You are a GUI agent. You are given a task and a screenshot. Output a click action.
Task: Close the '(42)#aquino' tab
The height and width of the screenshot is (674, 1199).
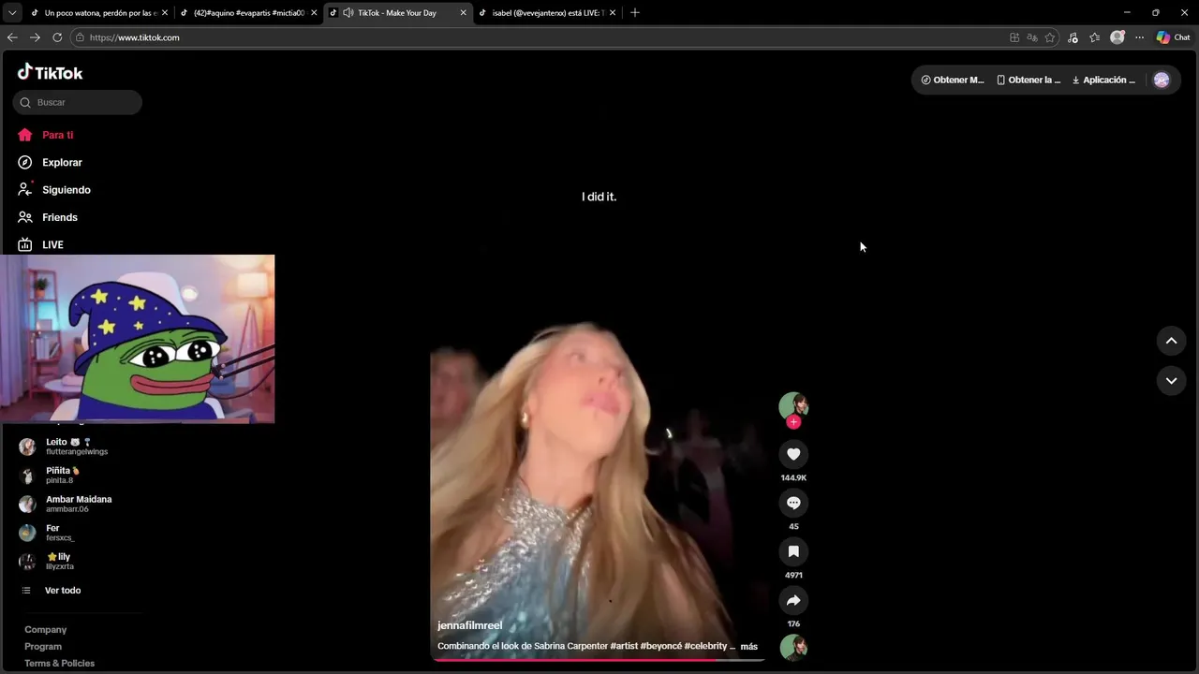click(314, 12)
